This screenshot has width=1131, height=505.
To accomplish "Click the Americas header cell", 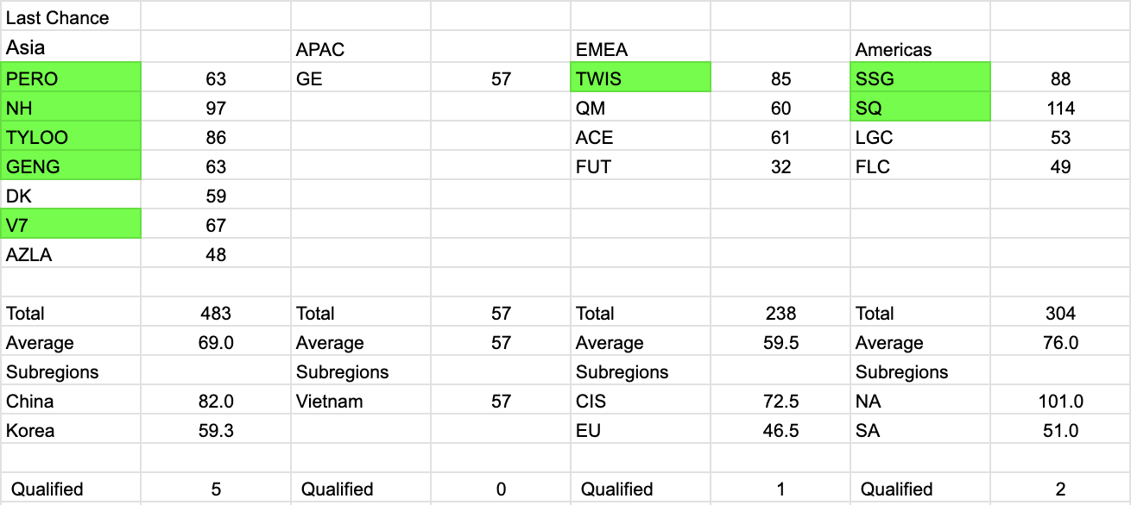I will tap(920, 50).
